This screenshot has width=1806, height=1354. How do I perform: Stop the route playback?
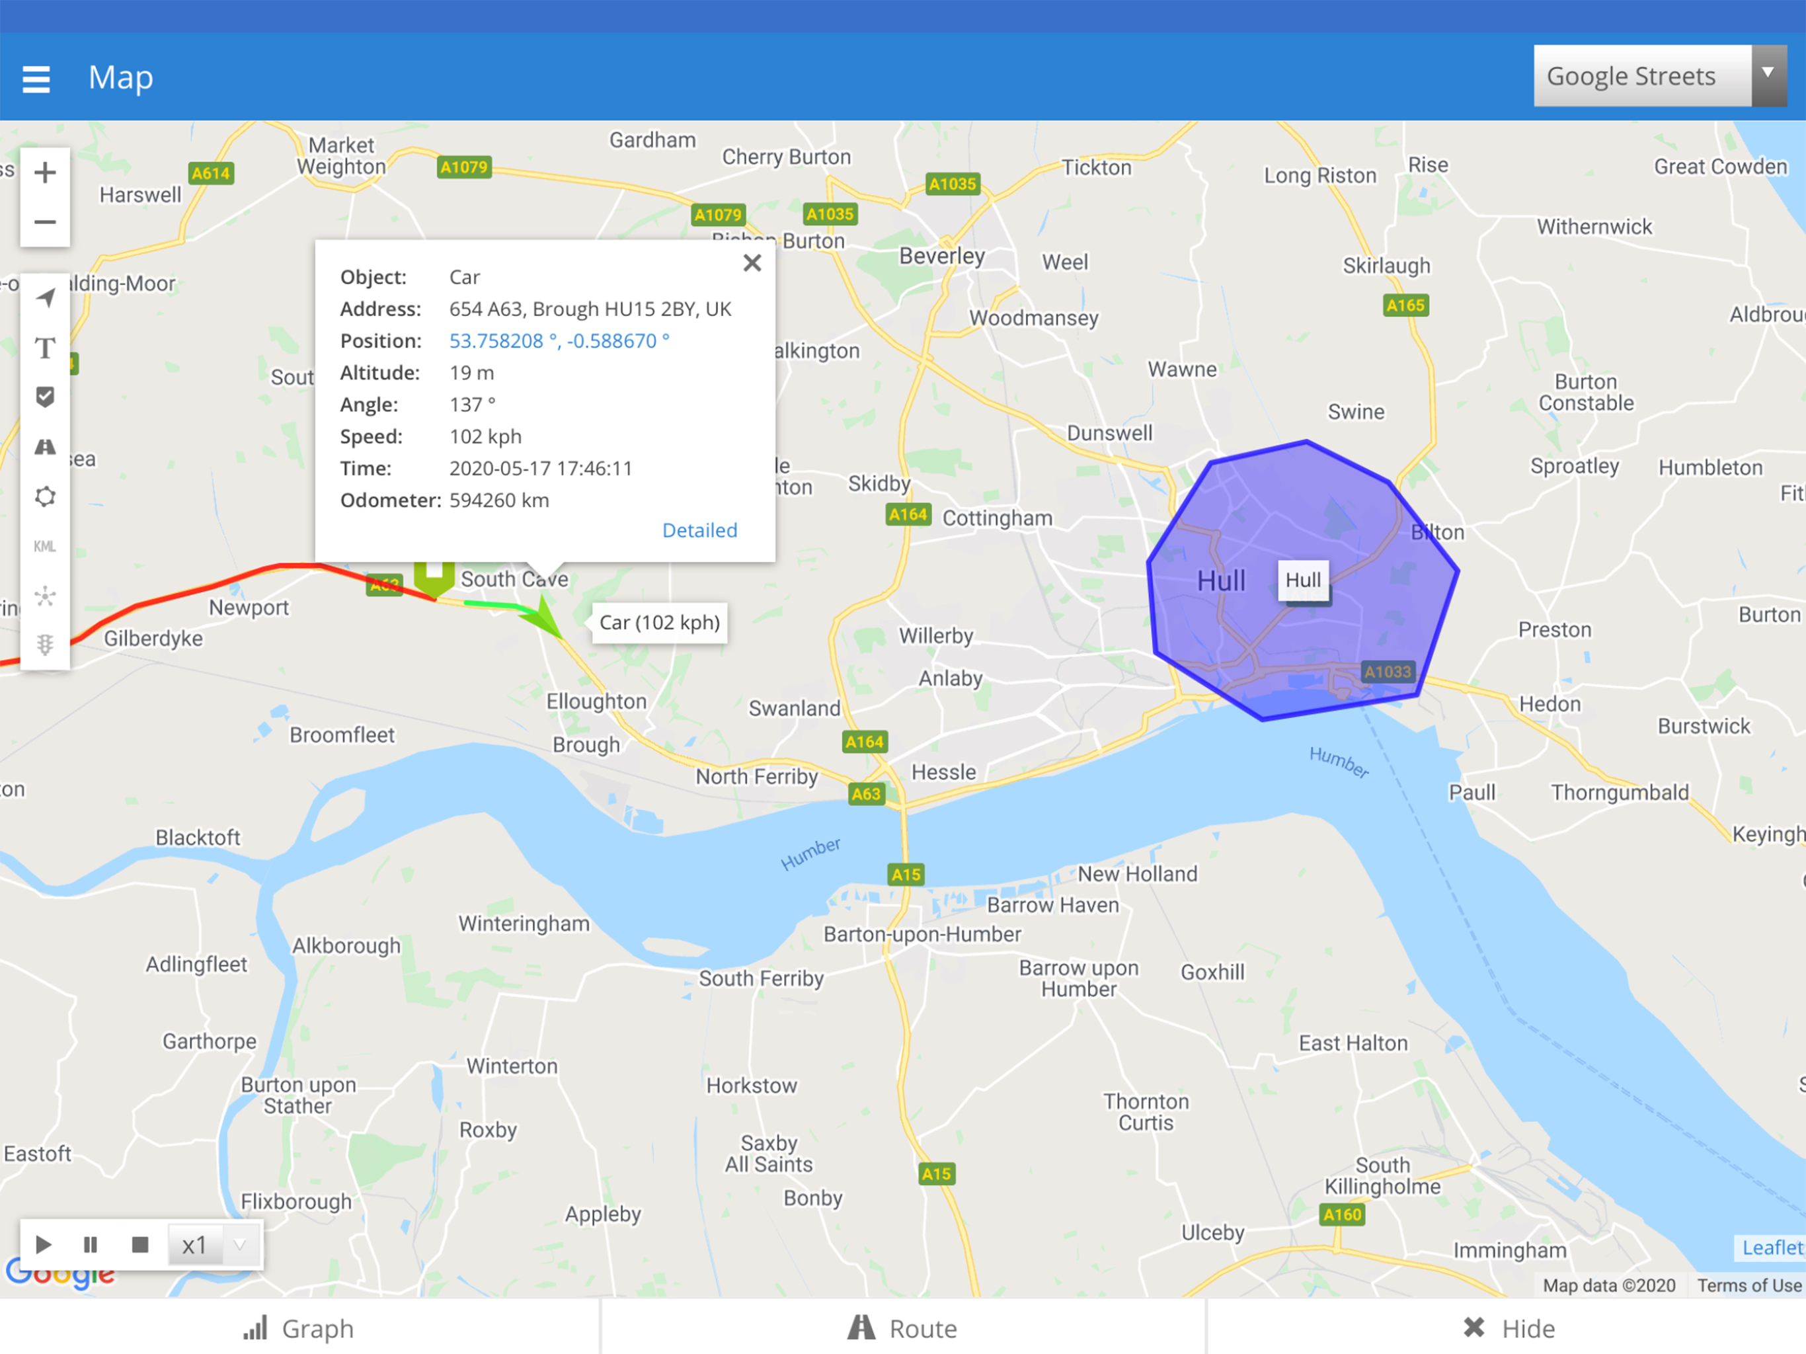point(139,1244)
